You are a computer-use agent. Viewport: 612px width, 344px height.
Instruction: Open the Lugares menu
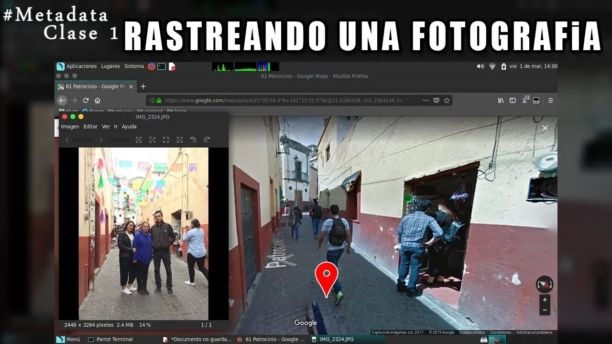110,66
